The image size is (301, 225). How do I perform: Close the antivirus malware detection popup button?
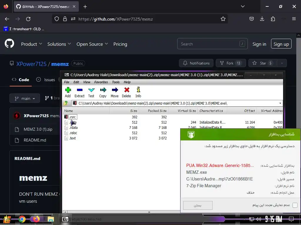tap(198, 205)
